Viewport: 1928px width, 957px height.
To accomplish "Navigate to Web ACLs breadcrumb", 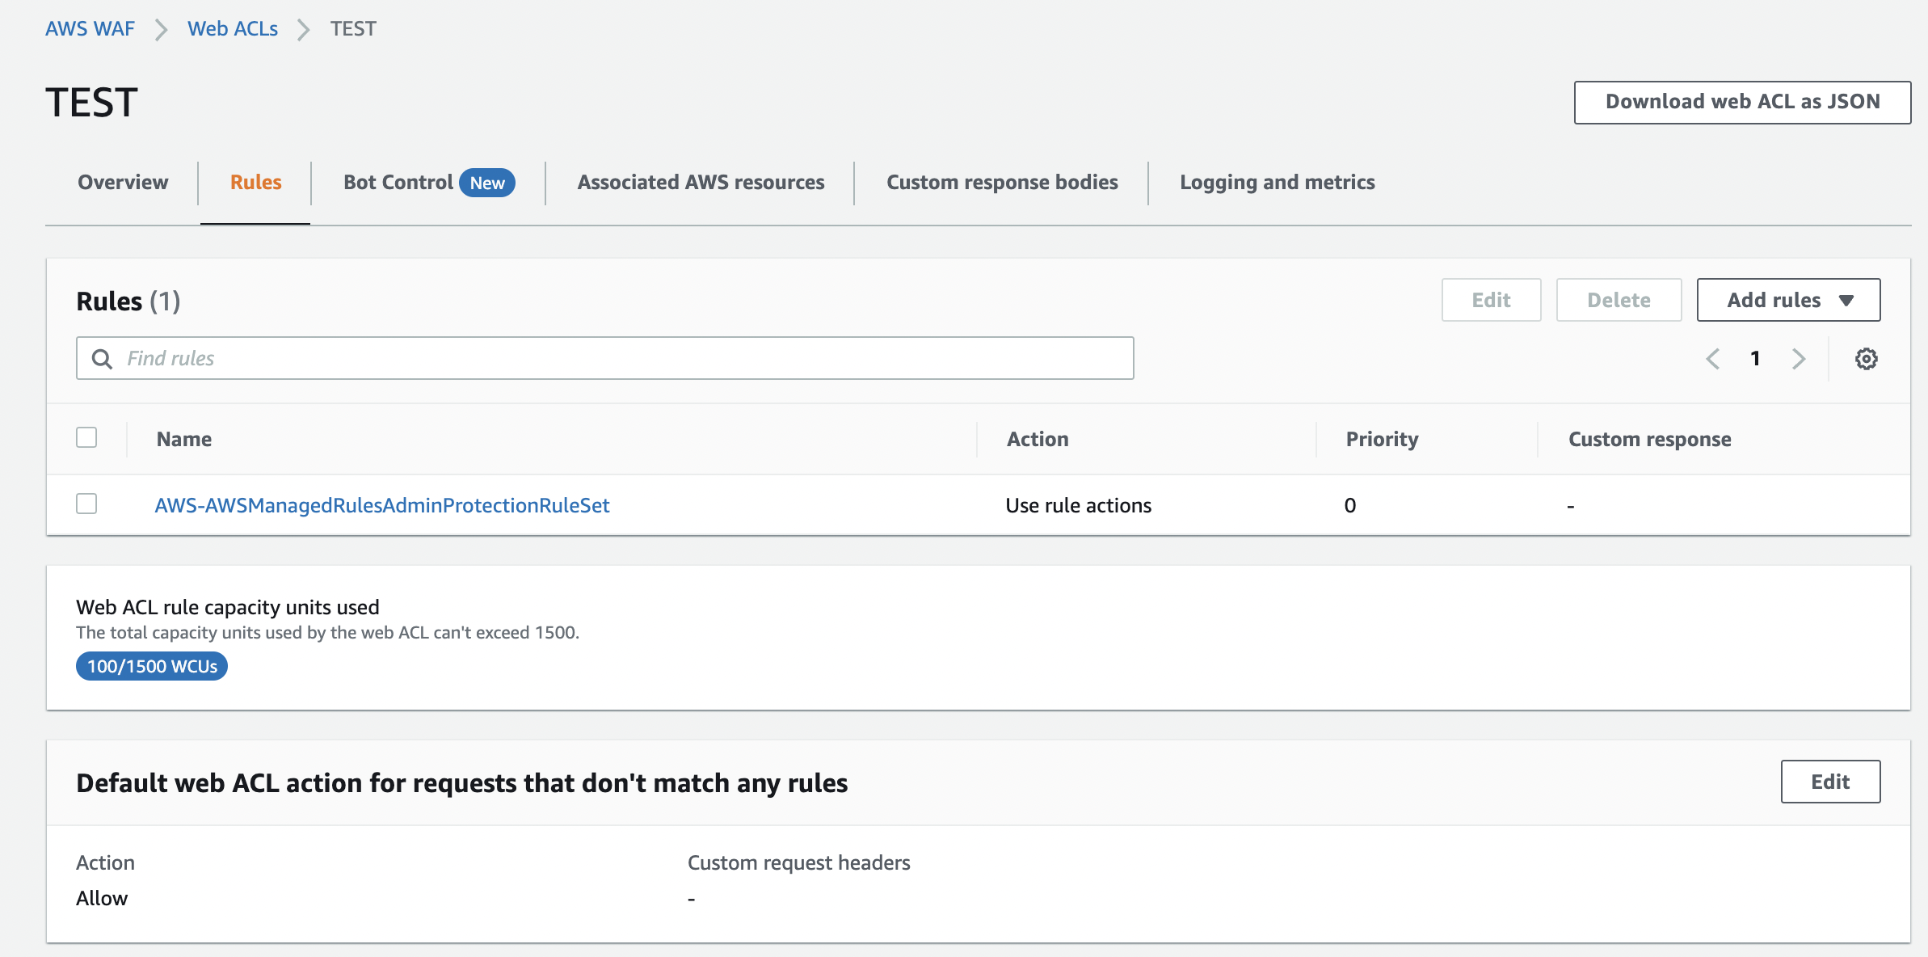I will click(233, 29).
